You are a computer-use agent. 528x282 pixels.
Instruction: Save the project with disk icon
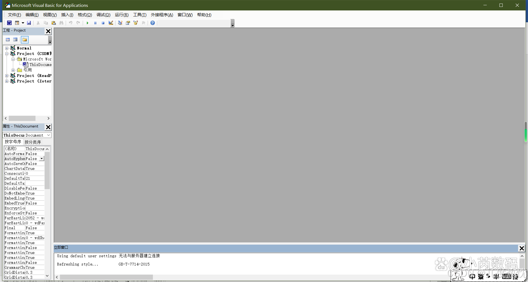(29, 23)
